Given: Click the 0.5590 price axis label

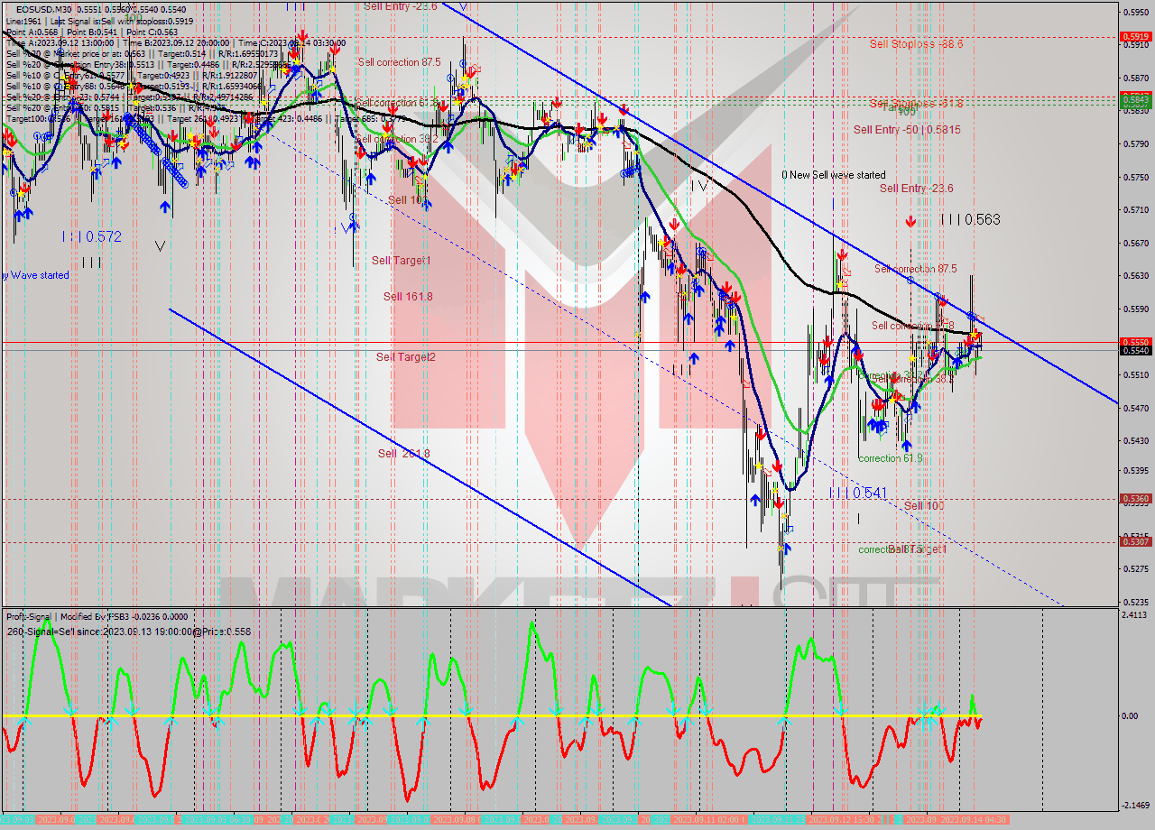Looking at the screenshot, I should point(1135,309).
